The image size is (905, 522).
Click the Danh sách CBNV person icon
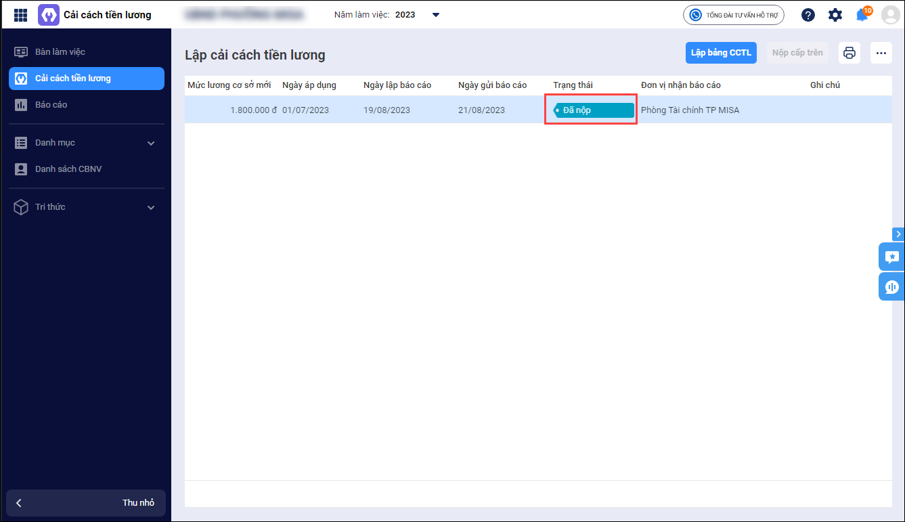[21, 169]
